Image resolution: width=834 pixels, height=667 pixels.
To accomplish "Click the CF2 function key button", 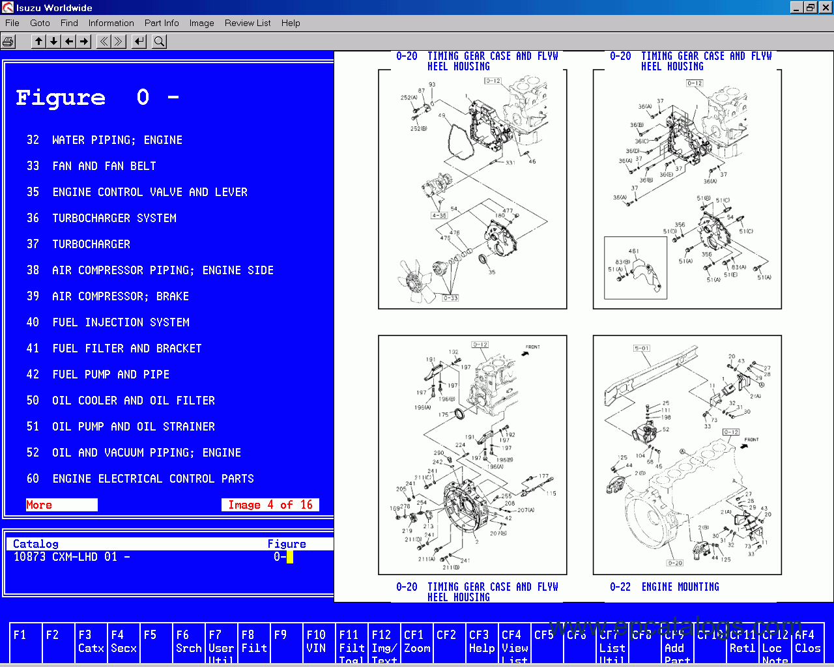I will [x=450, y=642].
